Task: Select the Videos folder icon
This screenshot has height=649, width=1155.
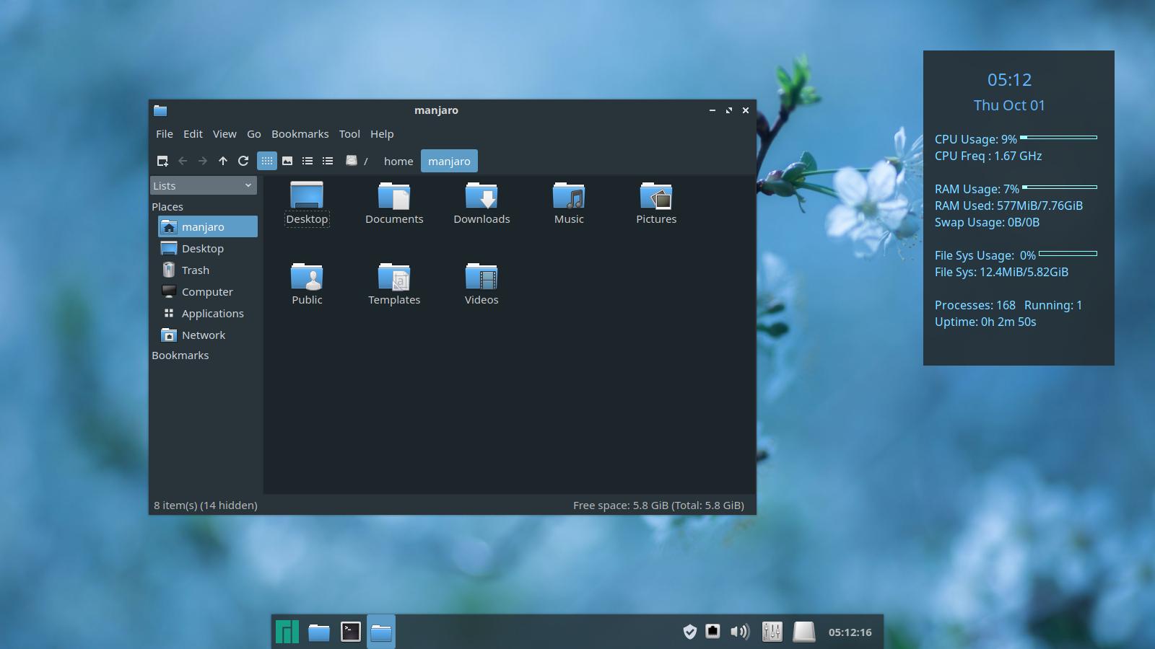Action: [481, 278]
